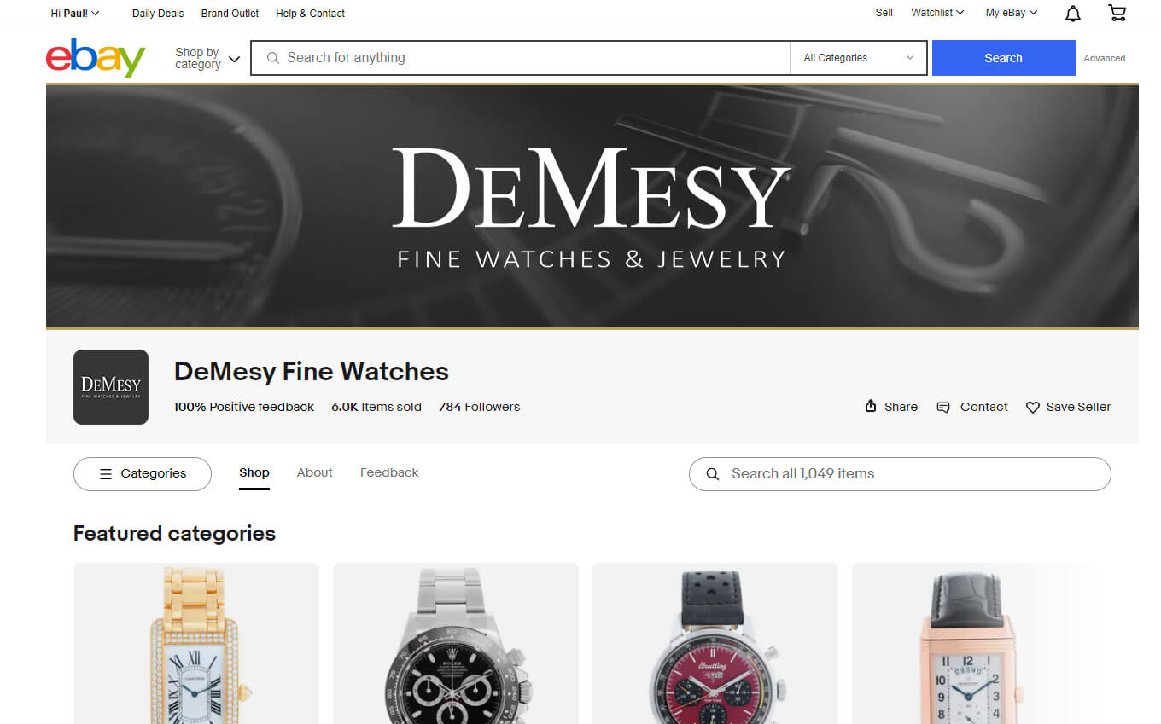Open the Hi Paul account dropdown
The height and width of the screenshot is (724, 1161).
pyautogui.click(x=75, y=13)
